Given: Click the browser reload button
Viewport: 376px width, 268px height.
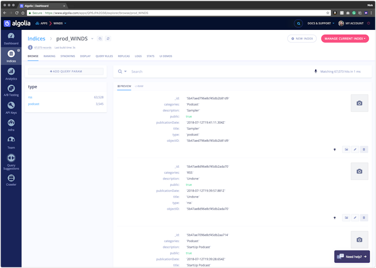Looking at the screenshot, I should (17, 13).
